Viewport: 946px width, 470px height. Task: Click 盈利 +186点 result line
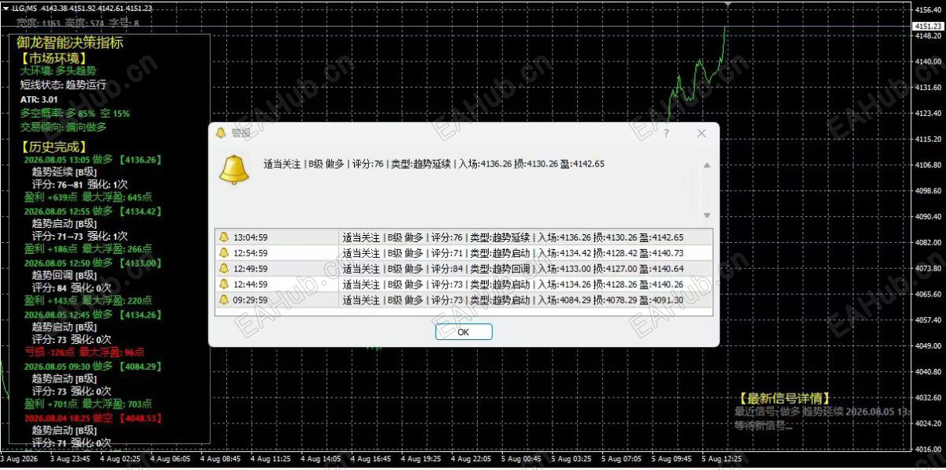(x=88, y=249)
